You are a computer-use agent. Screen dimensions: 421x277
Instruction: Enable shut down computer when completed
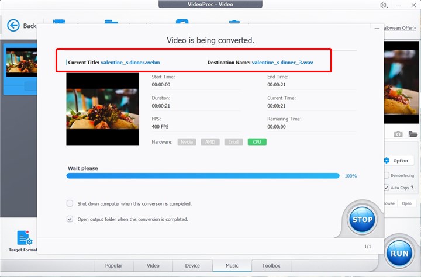coord(70,203)
